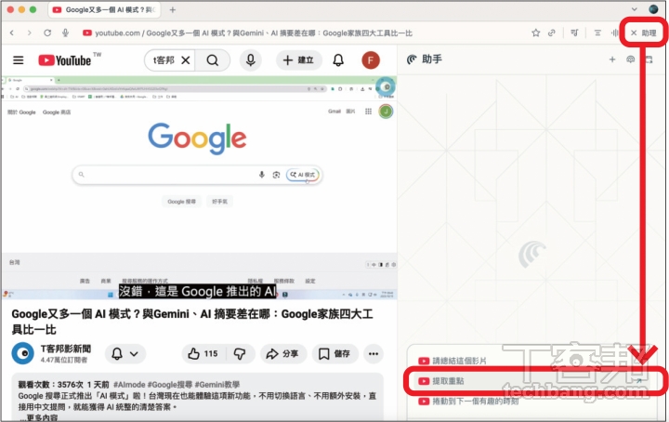
Task: Open the T客邦影新聞 channel avatar
Action: pyautogui.click(x=22, y=353)
